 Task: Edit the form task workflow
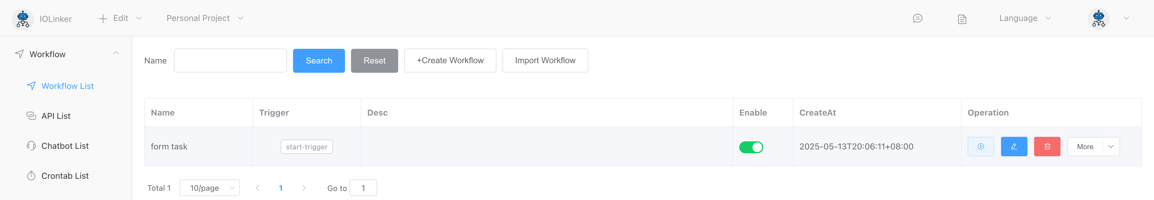[x=1014, y=146]
